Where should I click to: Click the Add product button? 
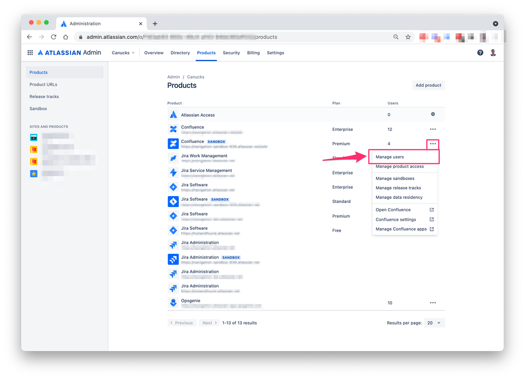428,85
